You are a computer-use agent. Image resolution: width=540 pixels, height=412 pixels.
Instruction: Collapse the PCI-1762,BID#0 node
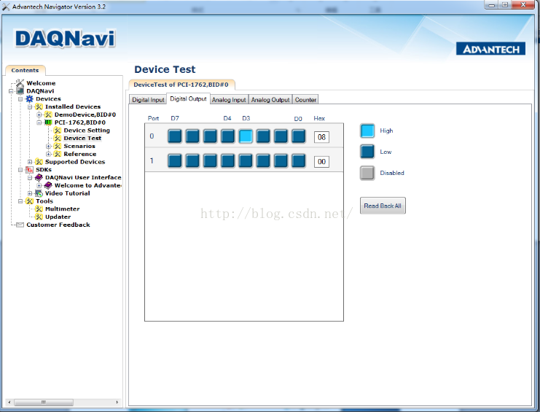click(x=39, y=123)
